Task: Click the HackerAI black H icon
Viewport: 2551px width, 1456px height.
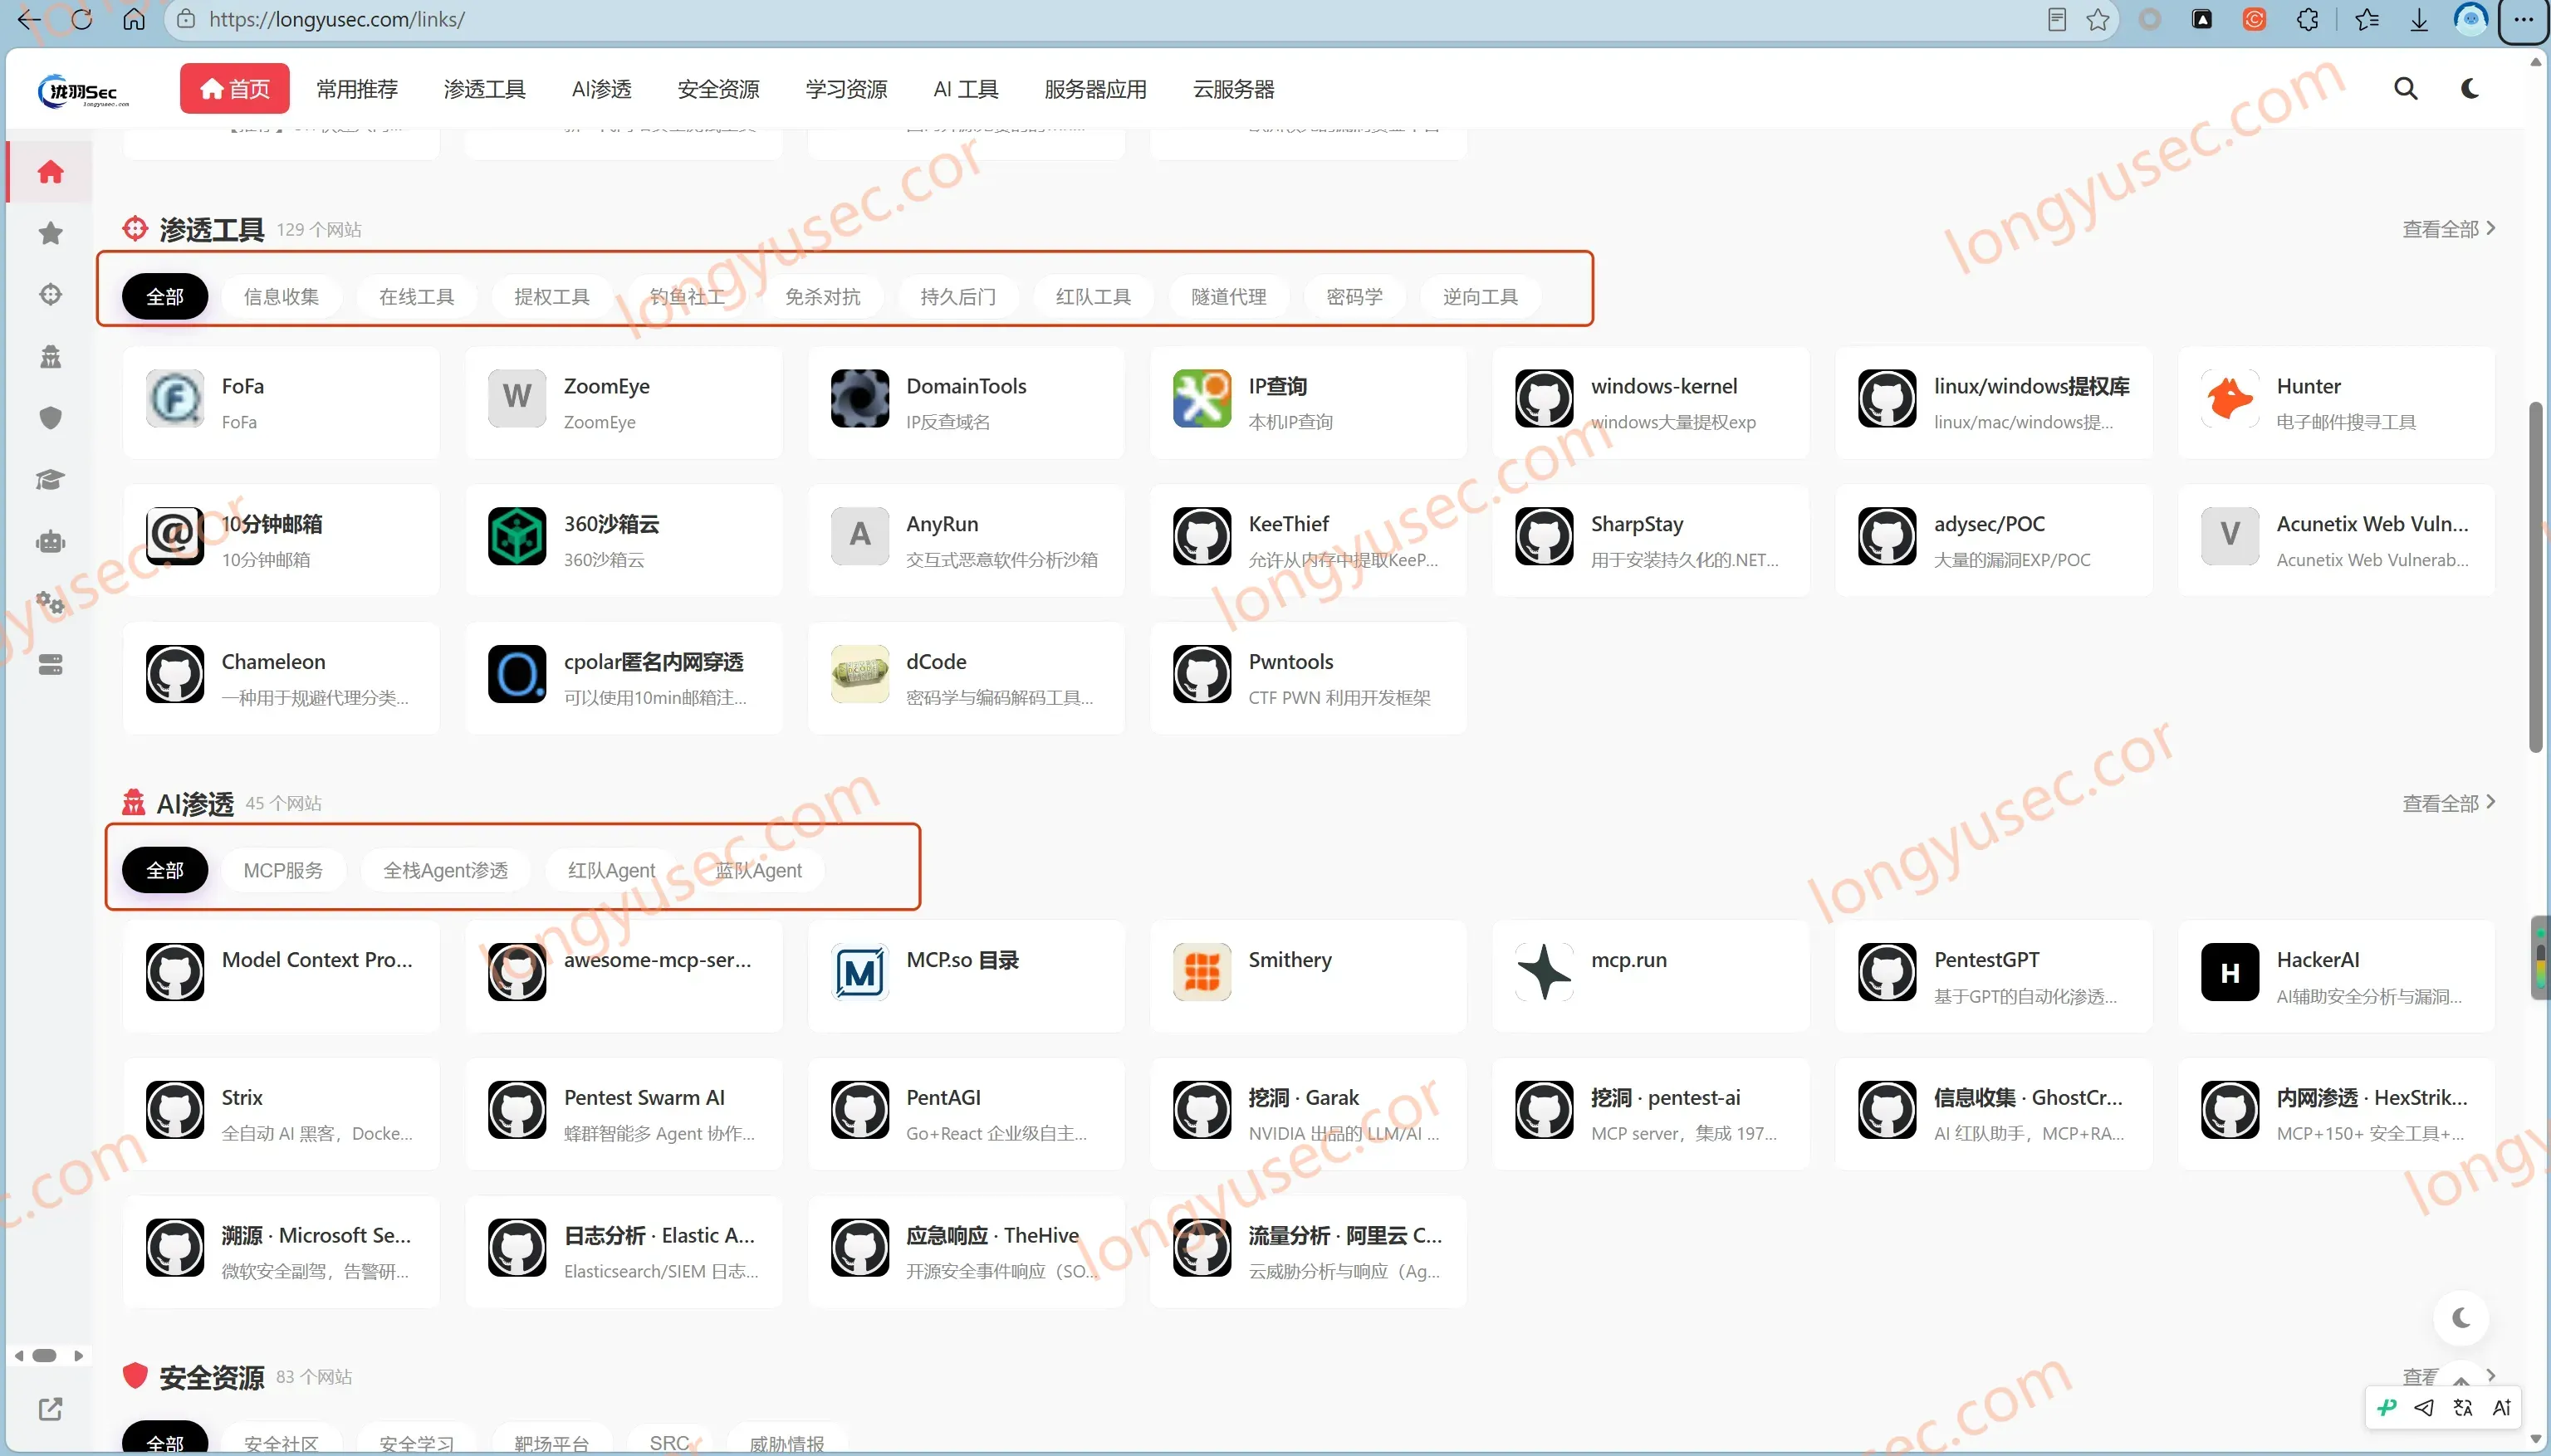Action: coord(2230,972)
